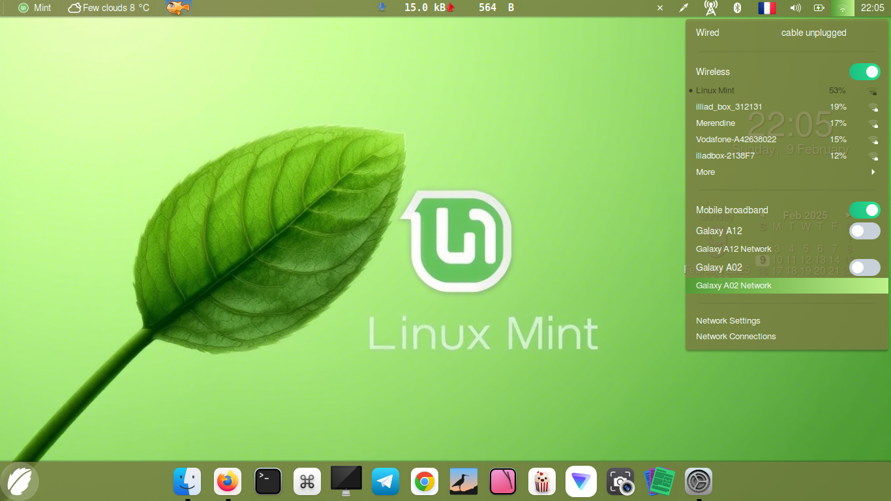This screenshot has width=891, height=501.
Task: Connect to Merendine wireless network
Action: click(x=787, y=123)
